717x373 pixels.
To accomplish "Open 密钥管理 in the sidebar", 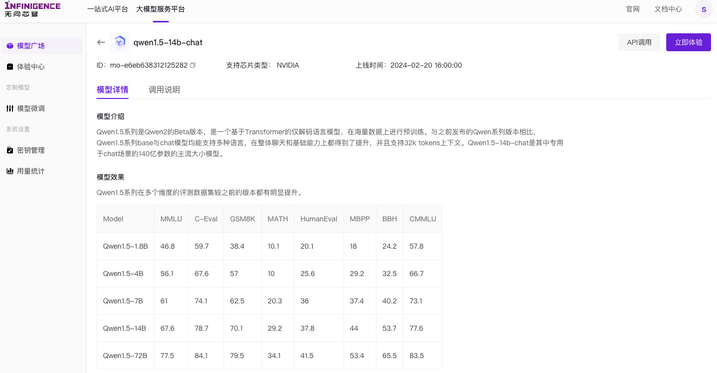I will [x=41, y=150].
